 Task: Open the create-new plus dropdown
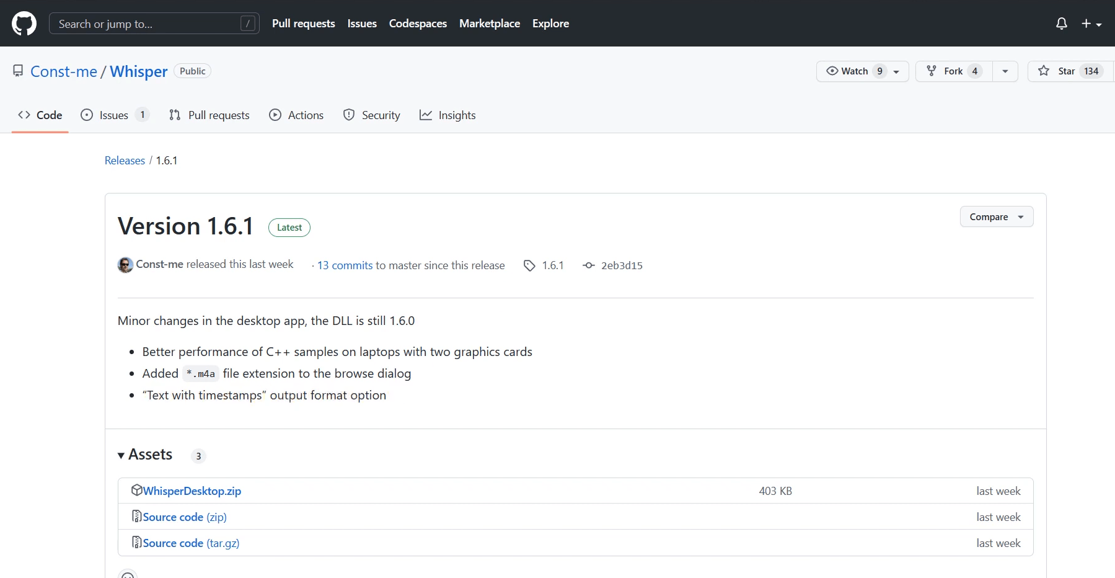coord(1091,24)
